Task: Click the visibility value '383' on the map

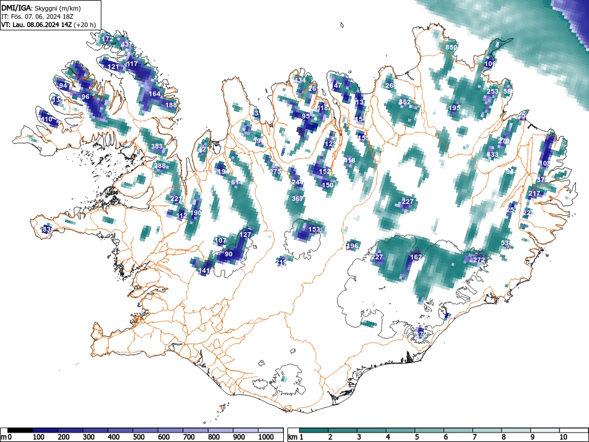Action: (x=157, y=147)
